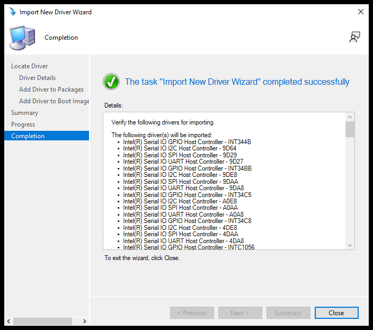Click the Close button to exit wizard
The height and width of the screenshot is (330, 373).
pyautogui.click(x=336, y=313)
